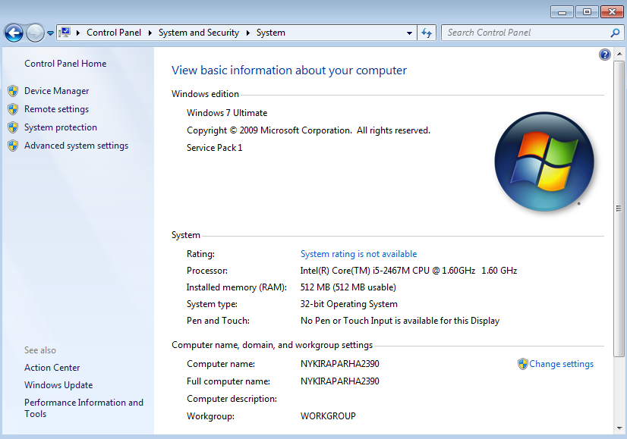Open address bar history dropdown
Viewport: 627px width, 439px height.
(409, 33)
